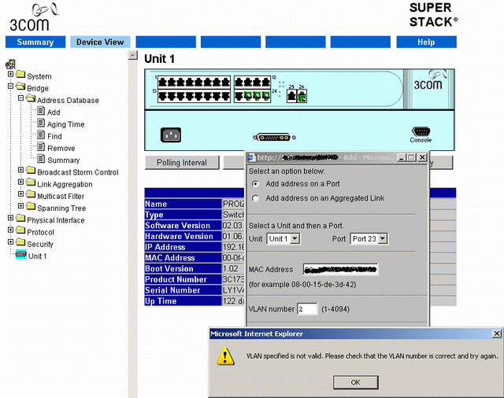The width and height of the screenshot is (504, 398).
Task: Click the Add page icon under Address Database
Action: click(x=41, y=112)
